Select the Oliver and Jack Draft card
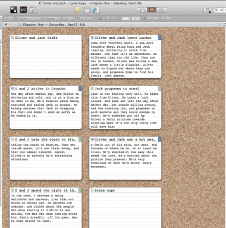Image resolution: width=226 pixels, height=228 pixels. point(46,57)
